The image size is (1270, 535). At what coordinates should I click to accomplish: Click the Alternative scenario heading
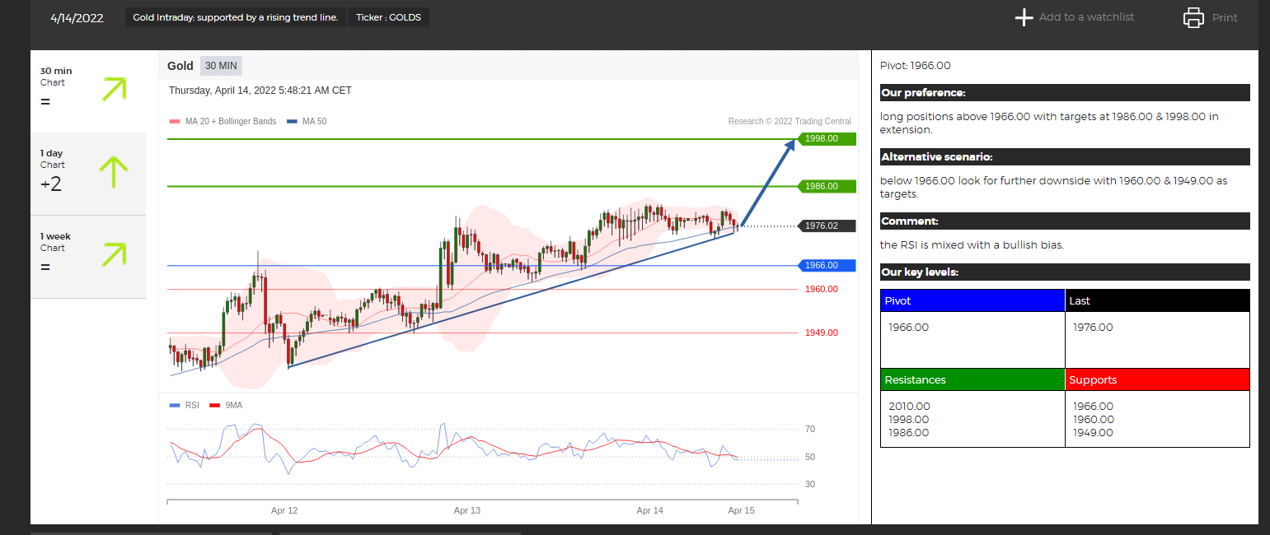point(1065,157)
